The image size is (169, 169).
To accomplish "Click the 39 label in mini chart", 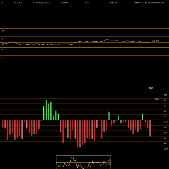I will (x=109, y=164).
